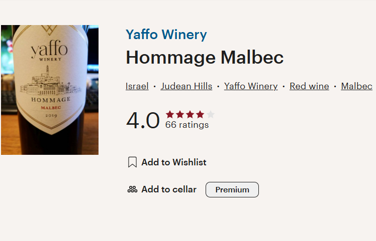
Task: Select the underlined Yaffo Winery breadcrumb link
Action: coord(251,86)
